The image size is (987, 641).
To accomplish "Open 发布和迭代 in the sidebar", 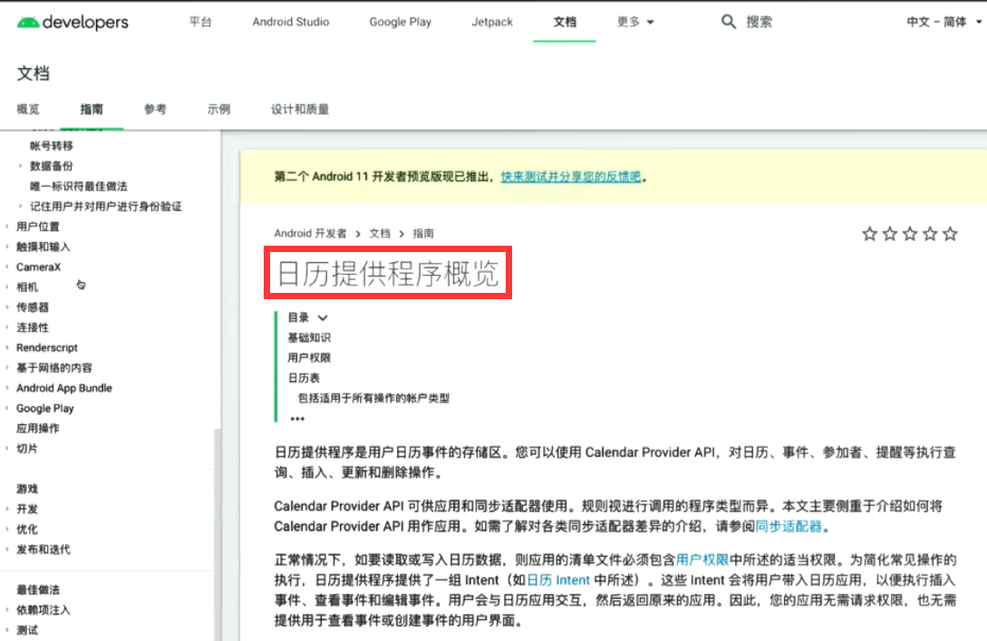I will pos(44,549).
